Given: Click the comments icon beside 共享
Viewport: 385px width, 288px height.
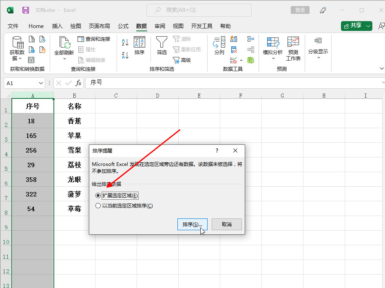Looking at the screenshot, I should pos(381,26).
